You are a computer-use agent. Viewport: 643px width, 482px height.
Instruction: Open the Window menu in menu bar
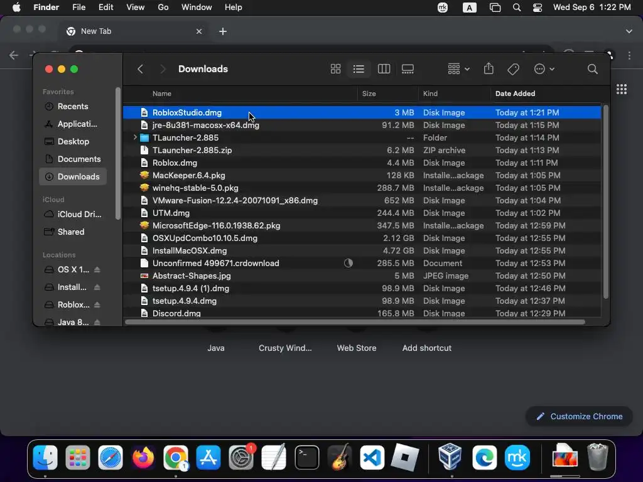(197, 8)
